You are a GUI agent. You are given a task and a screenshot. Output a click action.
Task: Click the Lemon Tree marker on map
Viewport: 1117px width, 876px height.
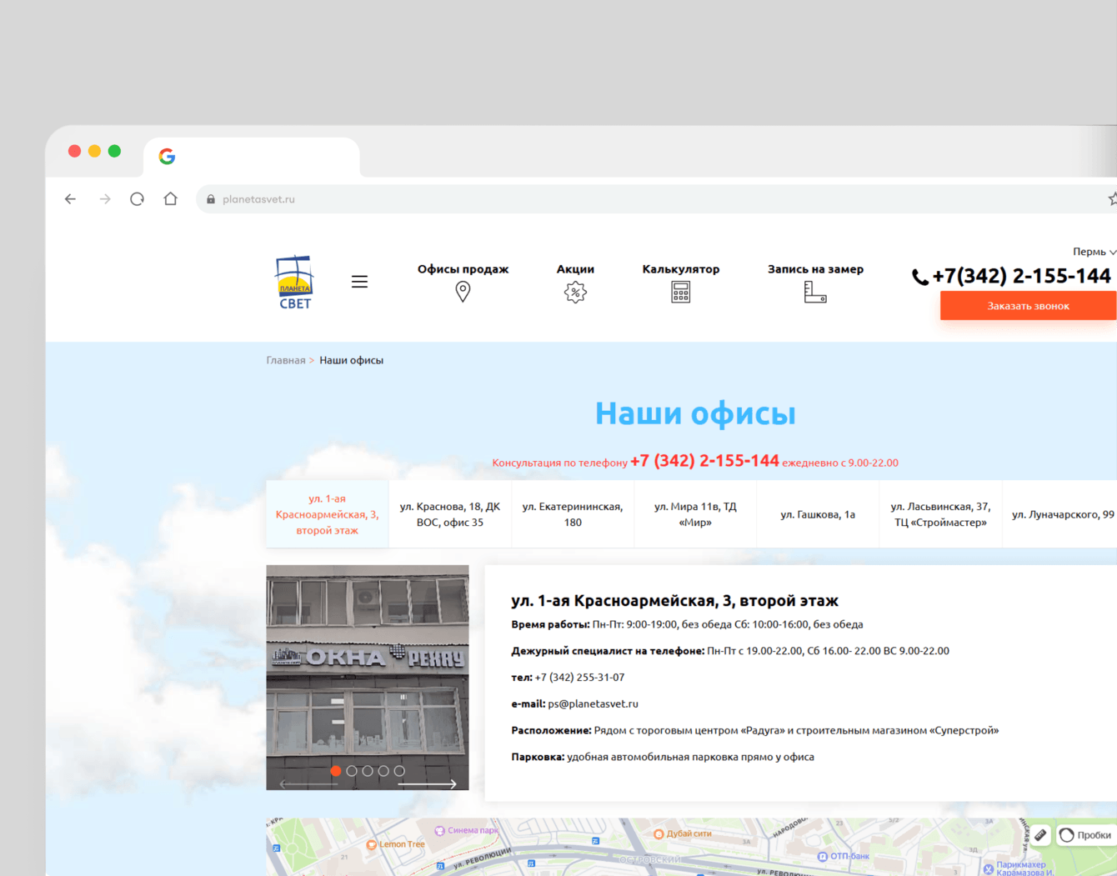395,844
